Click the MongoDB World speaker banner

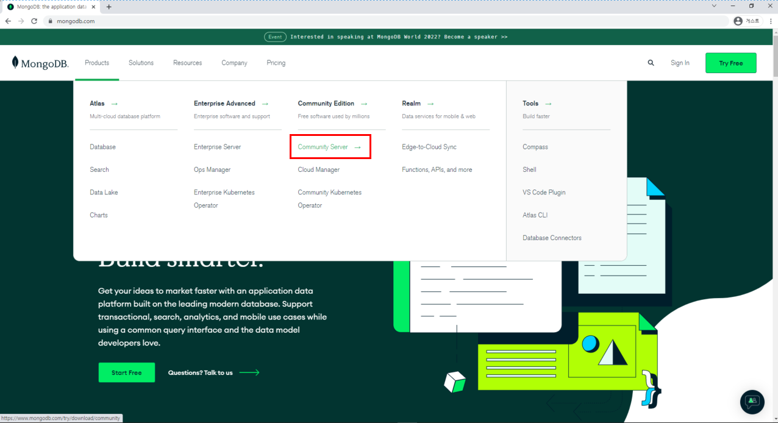[x=399, y=37]
